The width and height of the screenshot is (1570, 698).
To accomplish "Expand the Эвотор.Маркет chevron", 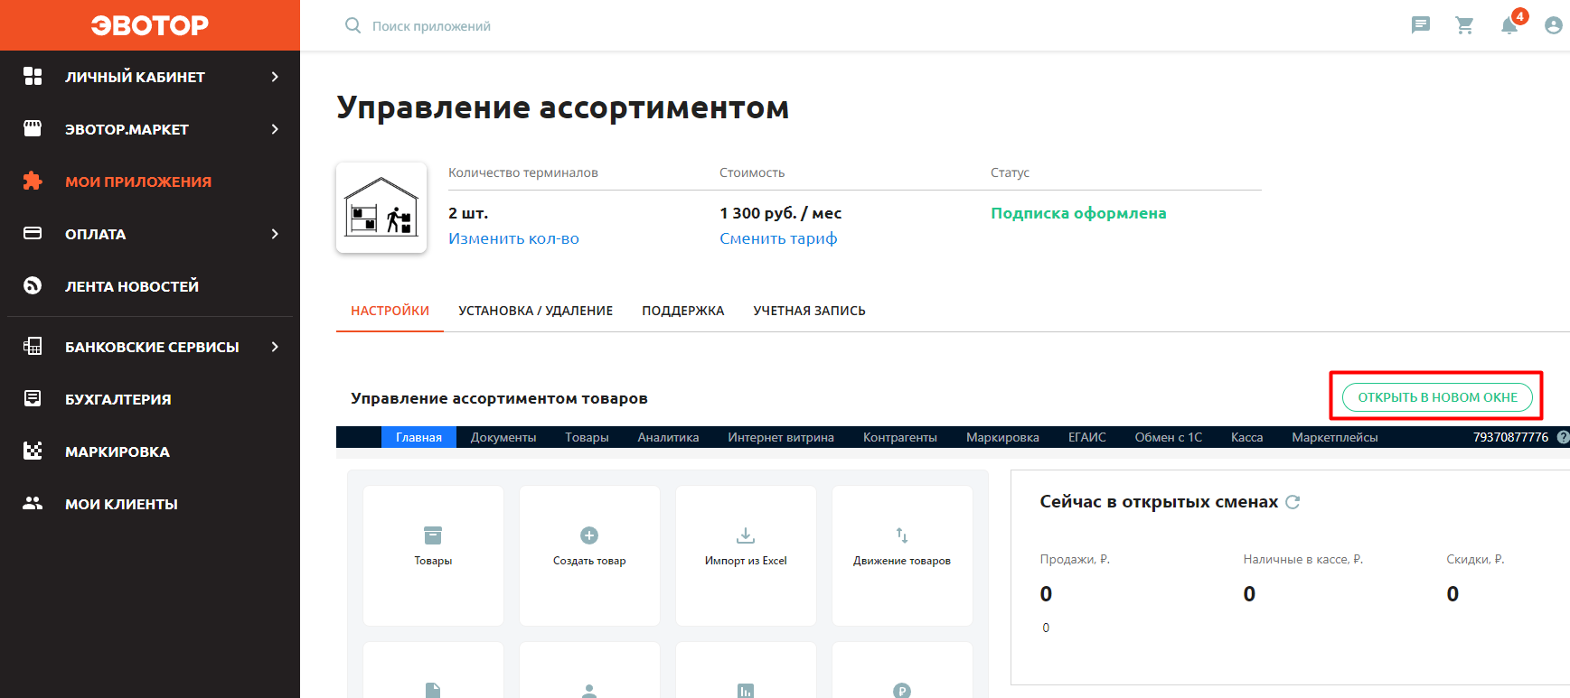I will 275,129.
